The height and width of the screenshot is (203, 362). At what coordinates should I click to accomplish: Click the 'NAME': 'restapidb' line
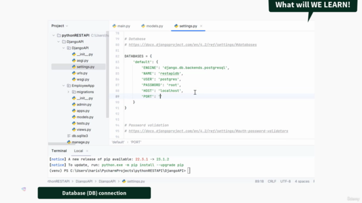pos(162,73)
